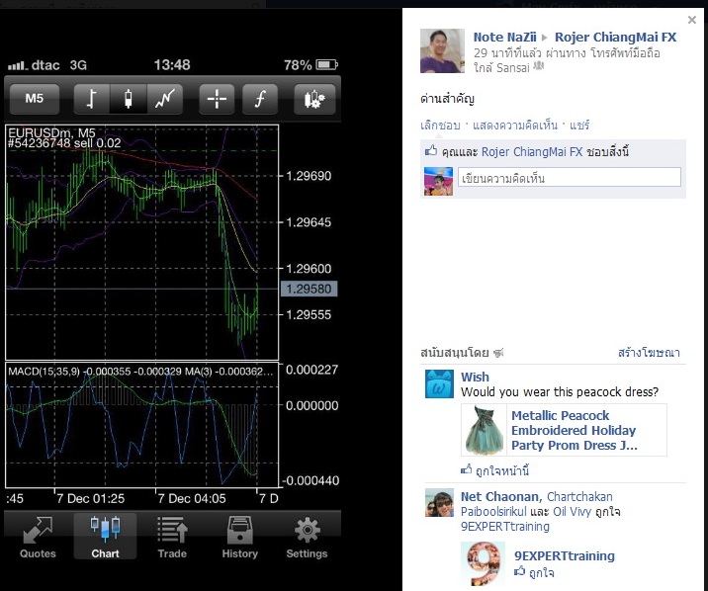708x591 pixels.
Task: Select the bar chart type icon
Action: click(92, 99)
